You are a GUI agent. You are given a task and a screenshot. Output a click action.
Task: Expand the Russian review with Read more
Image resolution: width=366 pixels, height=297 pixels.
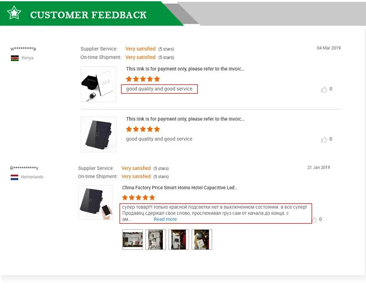pos(165,219)
